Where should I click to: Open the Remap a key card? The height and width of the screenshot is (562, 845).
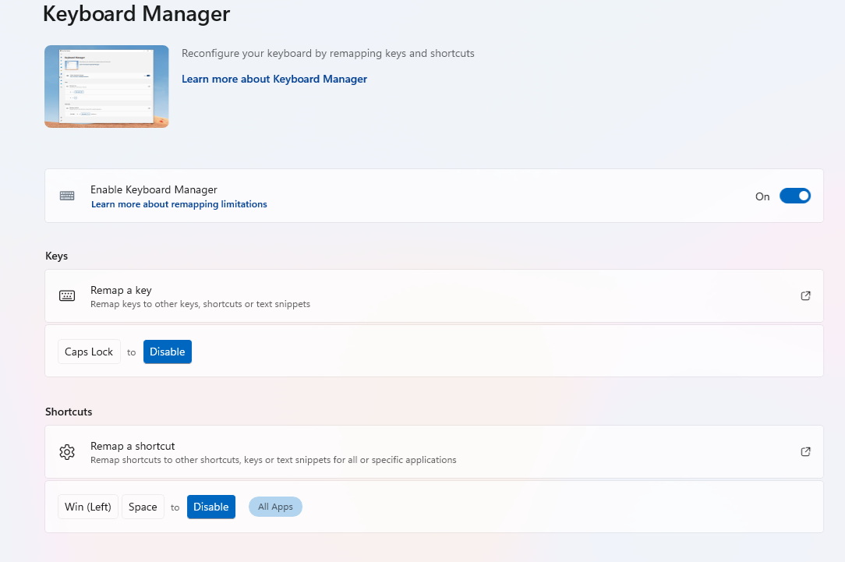[434, 296]
